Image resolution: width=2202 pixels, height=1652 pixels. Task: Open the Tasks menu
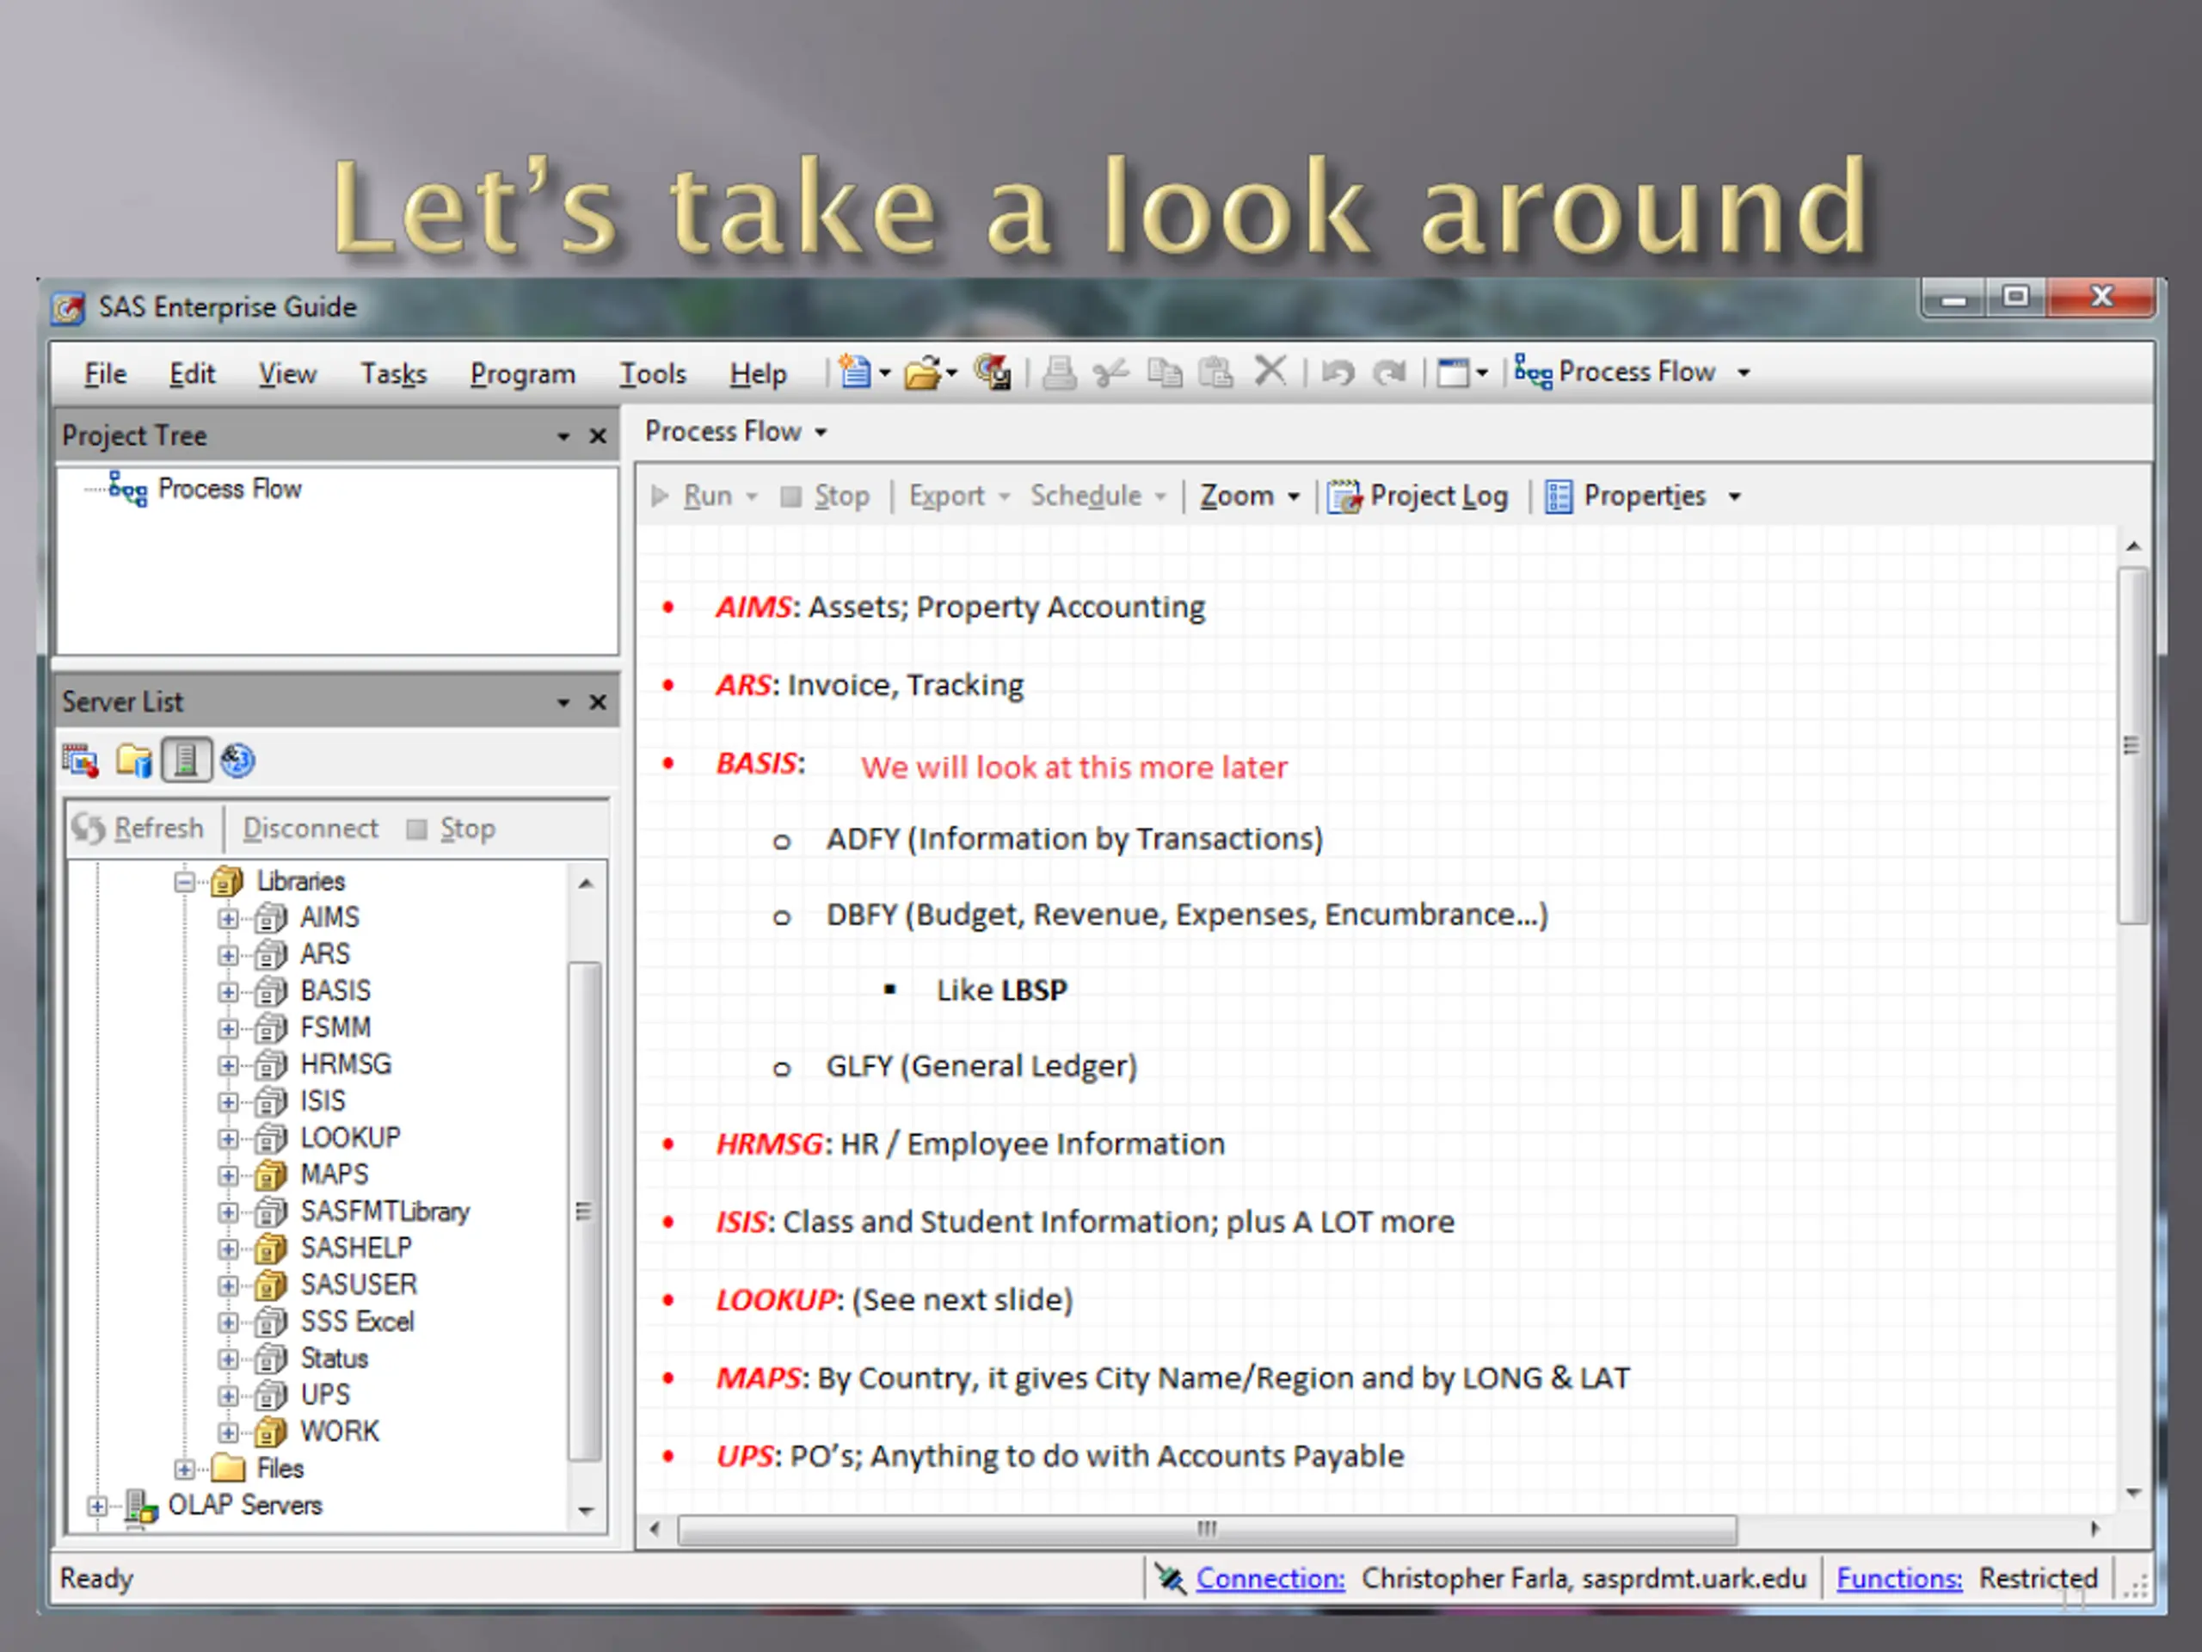[x=393, y=374]
